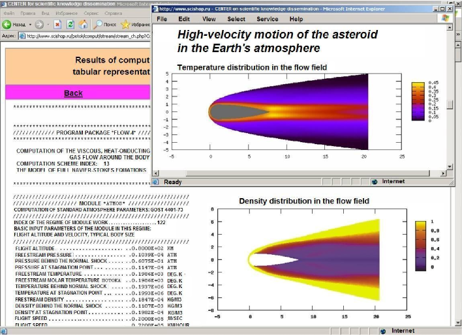The width and height of the screenshot is (462, 335).
Task: Click 'DENSITY AT STAGNATION POINT' row
Action: (99, 312)
